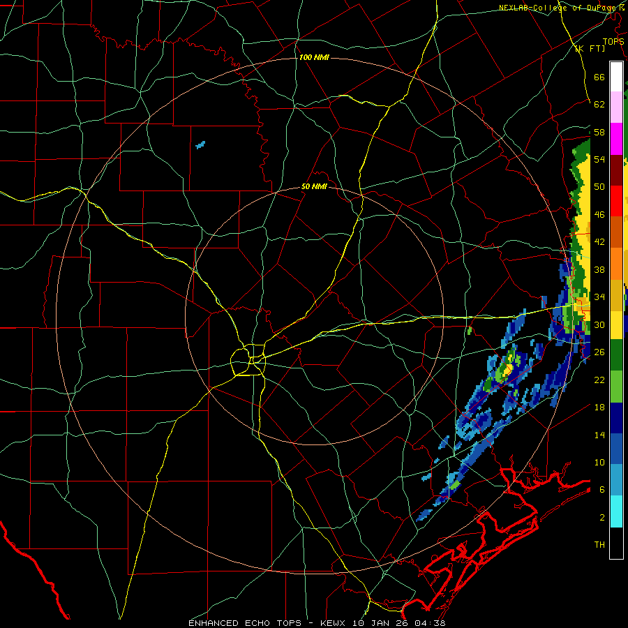Click the 58 legend value

(599, 132)
